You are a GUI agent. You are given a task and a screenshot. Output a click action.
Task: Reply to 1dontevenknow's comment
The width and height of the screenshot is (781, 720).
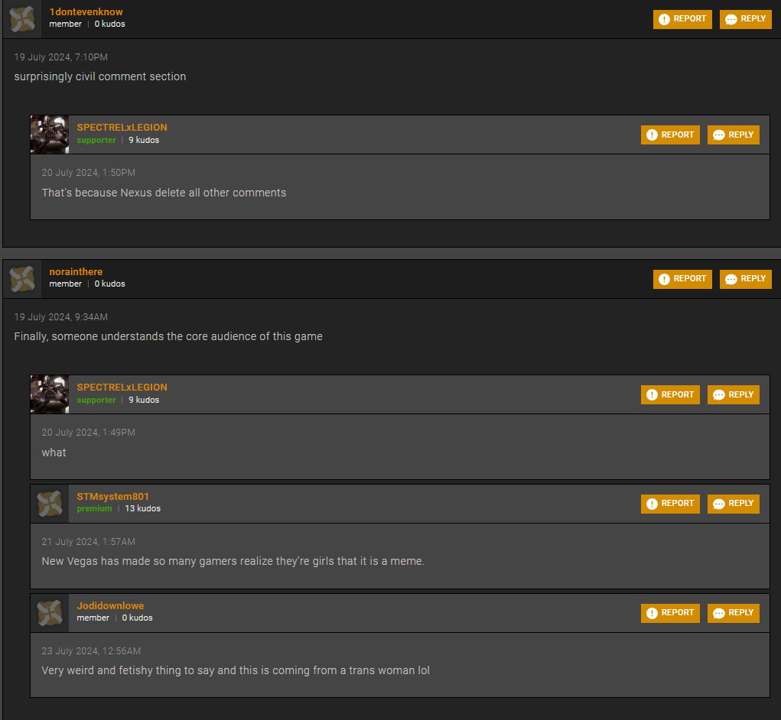[x=745, y=19]
